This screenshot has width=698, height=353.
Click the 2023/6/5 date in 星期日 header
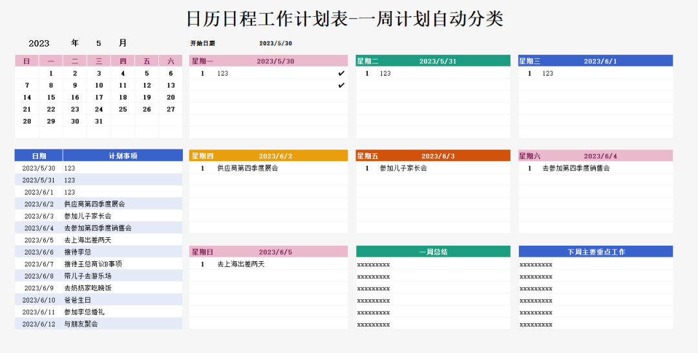tap(275, 252)
